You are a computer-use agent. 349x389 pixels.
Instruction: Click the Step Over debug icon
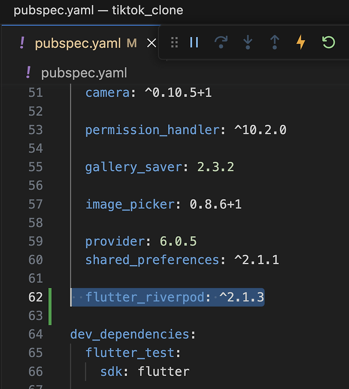coord(221,42)
